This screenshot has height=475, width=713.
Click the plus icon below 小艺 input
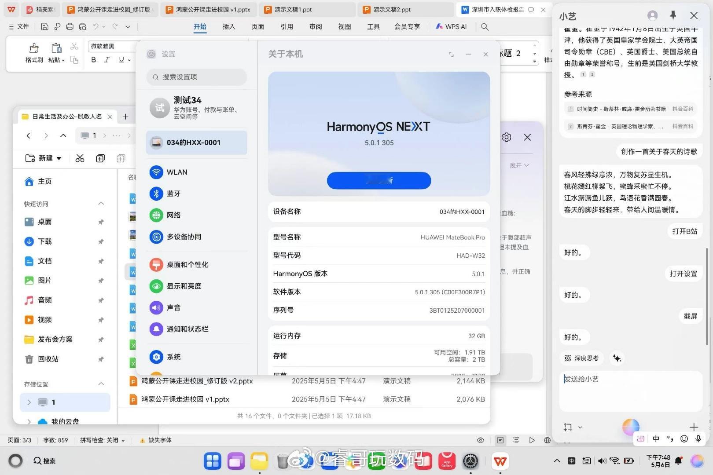694,427
